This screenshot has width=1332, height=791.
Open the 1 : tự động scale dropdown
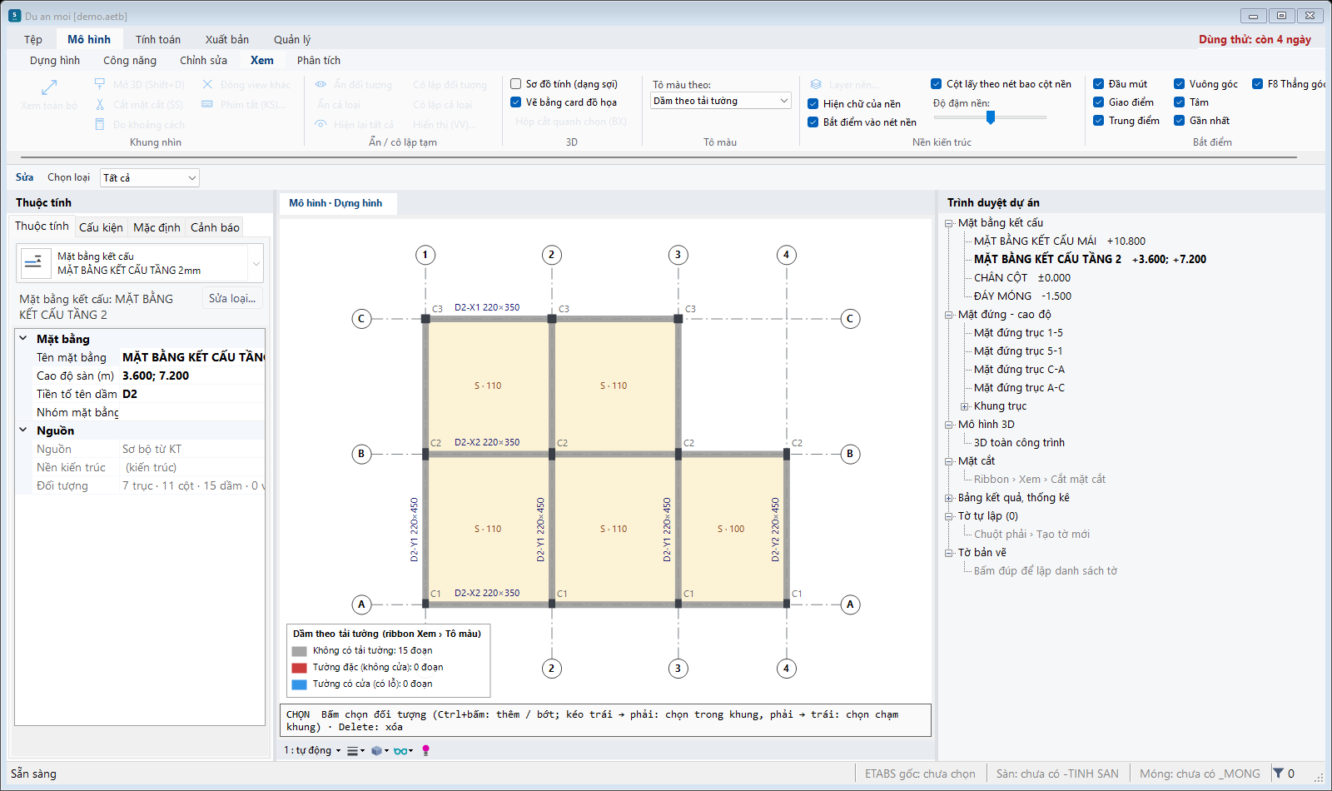[x=313, y=750]
